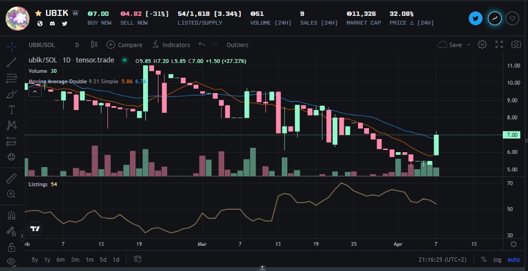Toggle the Outliers option
This screenshot has height=271, width=528.
coord(237,45)
